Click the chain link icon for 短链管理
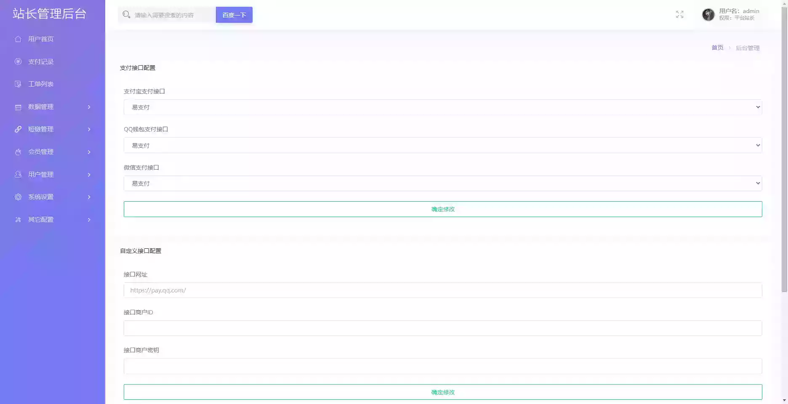 coord(18,129)
